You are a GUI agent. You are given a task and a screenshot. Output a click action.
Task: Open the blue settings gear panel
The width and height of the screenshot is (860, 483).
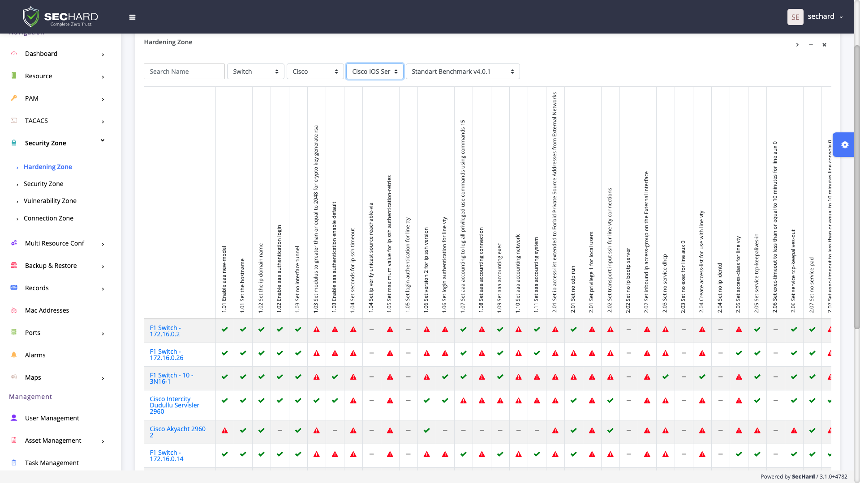[x=844, y=144]
